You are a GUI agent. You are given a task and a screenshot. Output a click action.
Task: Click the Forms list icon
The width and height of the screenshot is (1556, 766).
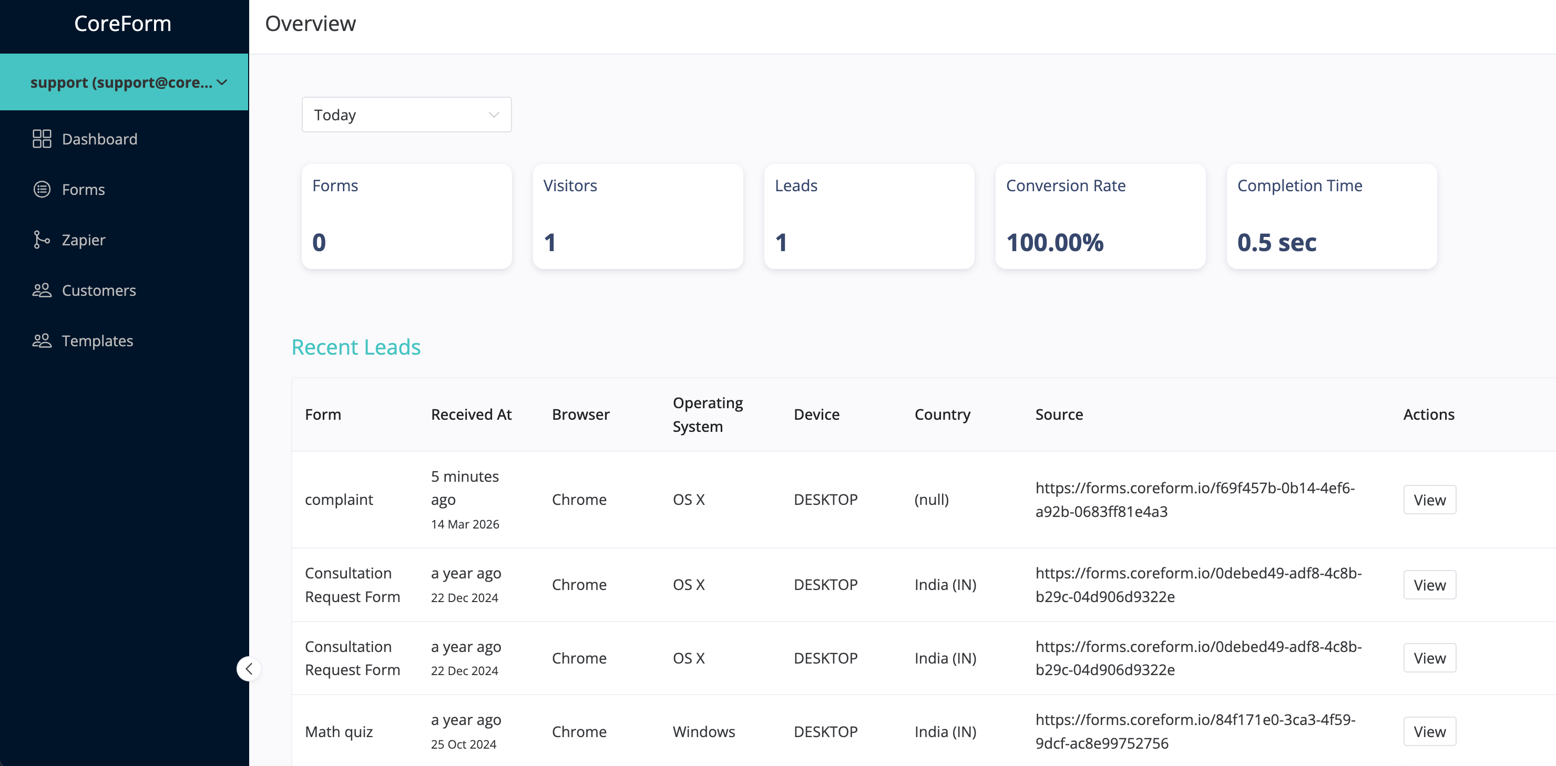click(42, 190)
